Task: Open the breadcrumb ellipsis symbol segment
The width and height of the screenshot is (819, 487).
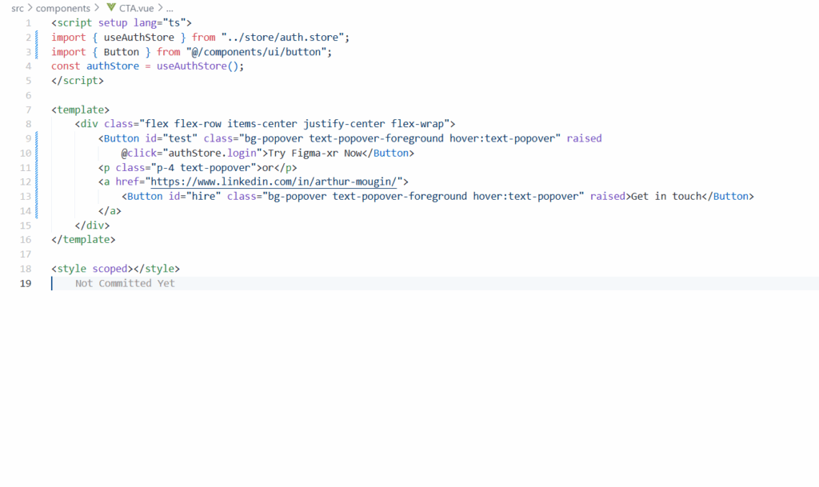Action: [170, 8]
